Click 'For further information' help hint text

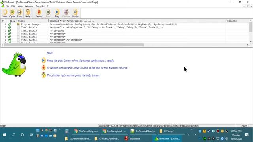(x=73, y=75)
